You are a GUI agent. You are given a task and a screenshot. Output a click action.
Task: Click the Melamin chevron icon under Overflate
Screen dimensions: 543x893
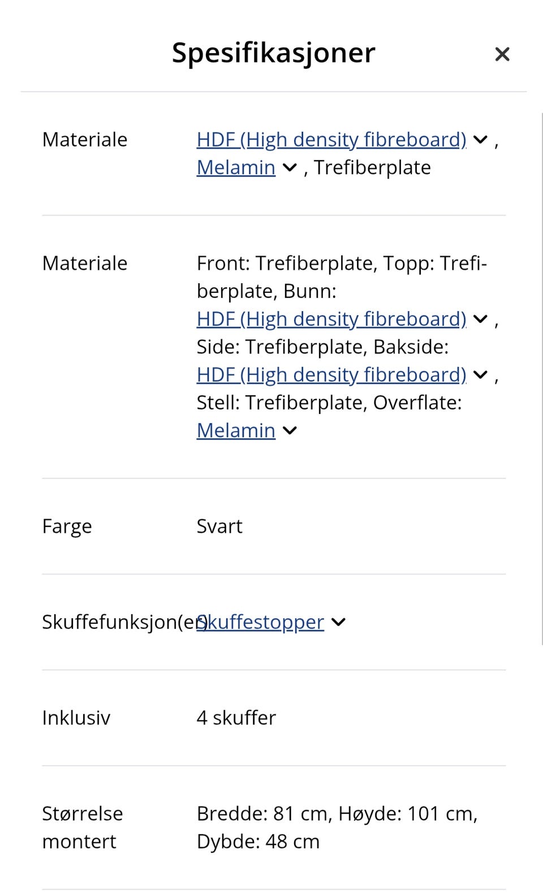(289, 430)
